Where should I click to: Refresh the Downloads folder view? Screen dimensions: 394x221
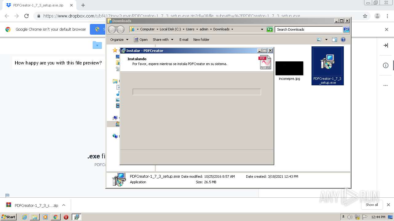click(x=270, y=29)
